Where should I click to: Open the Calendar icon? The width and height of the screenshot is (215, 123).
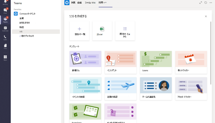click(5, 28)
